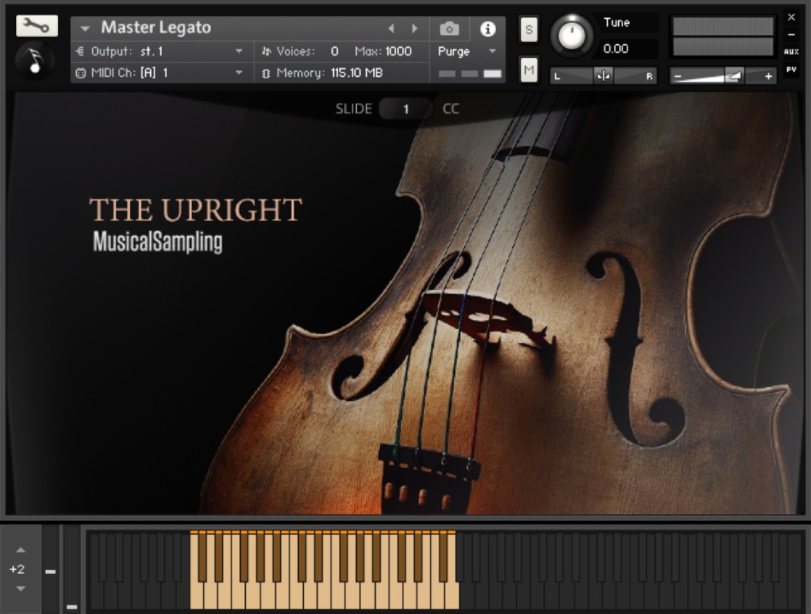
Task: Center the pan slider on L/R control
Action: [603, 75]
